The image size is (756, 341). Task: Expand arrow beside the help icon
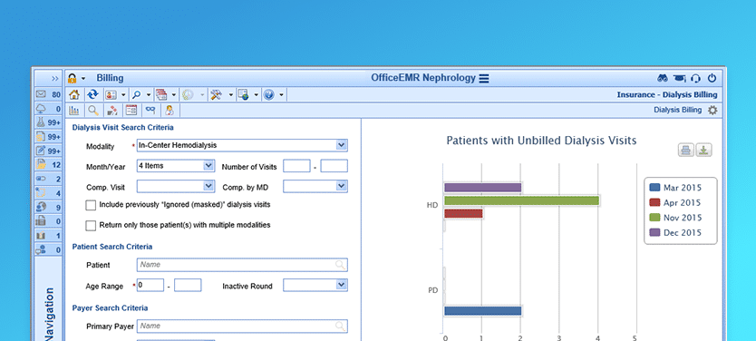coord(281,95)
